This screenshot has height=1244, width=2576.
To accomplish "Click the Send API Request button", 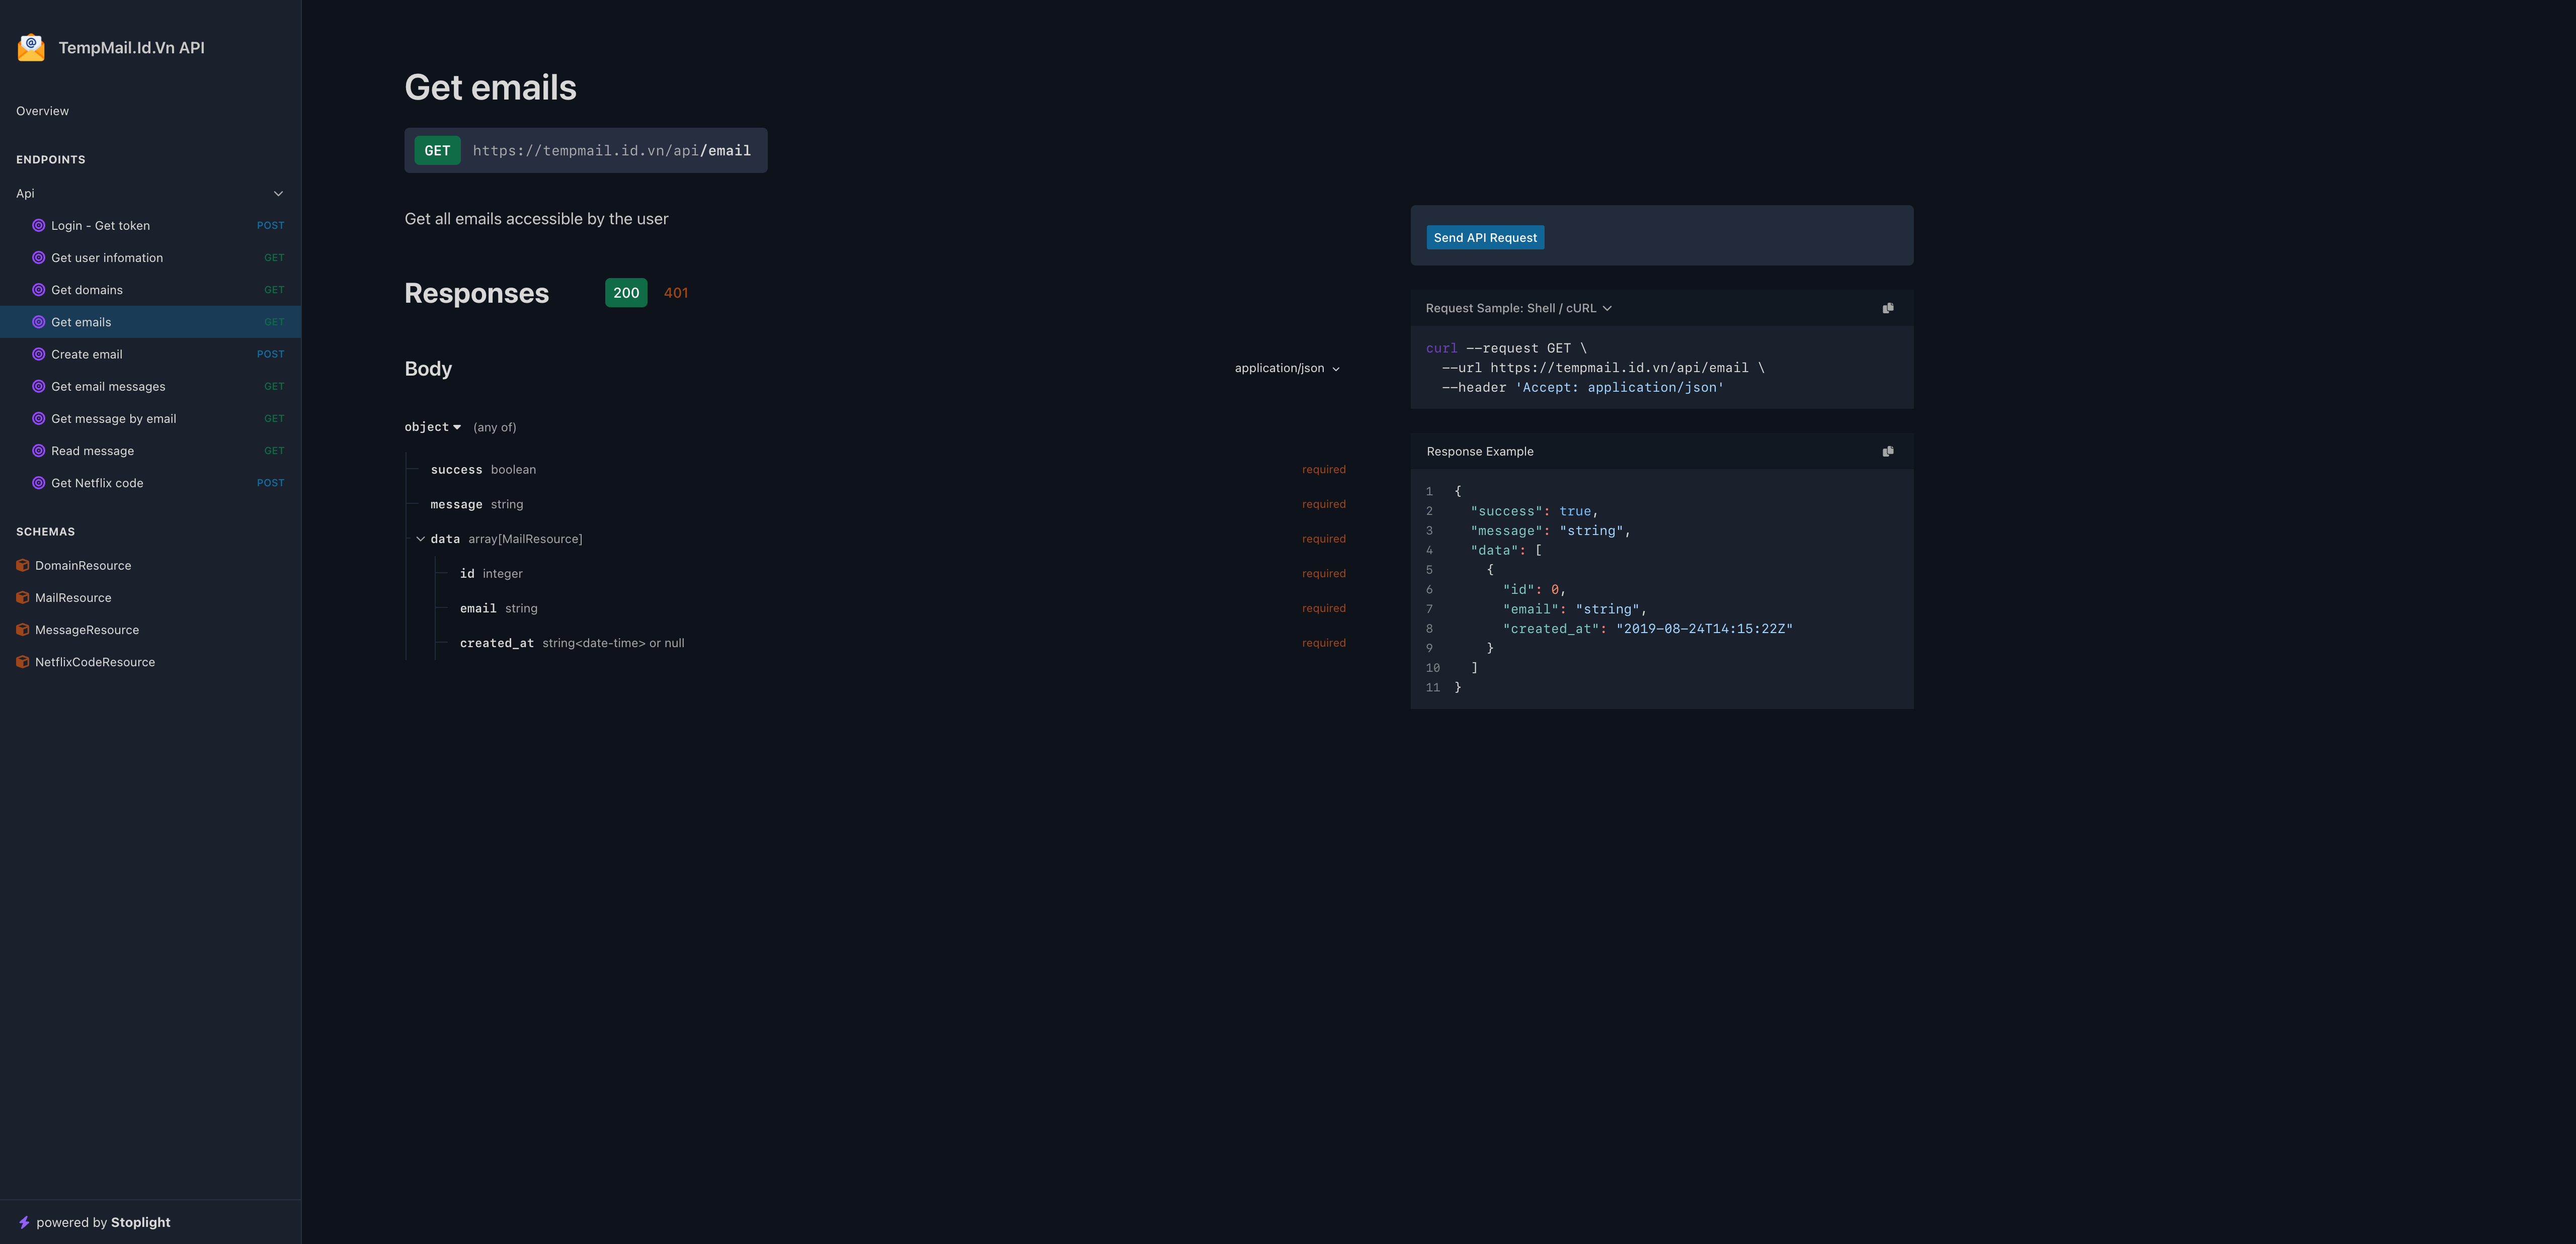I will pyautogui.click(x=1485, y=238).
